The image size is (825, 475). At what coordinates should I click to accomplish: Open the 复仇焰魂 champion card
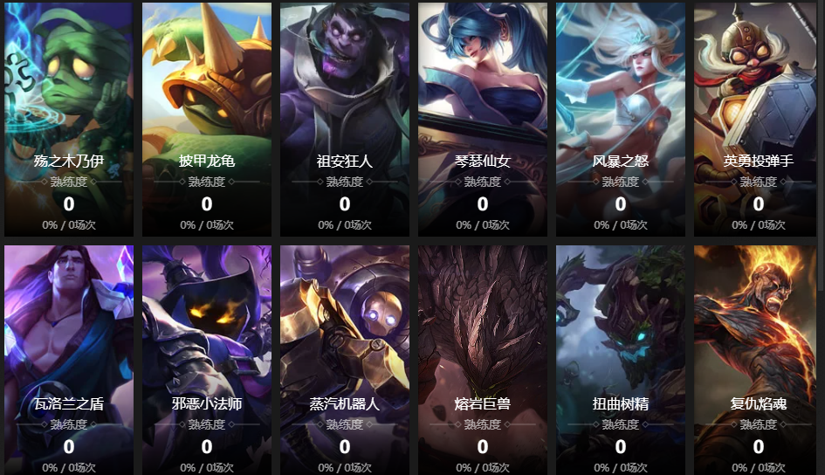tap(755, 361)
